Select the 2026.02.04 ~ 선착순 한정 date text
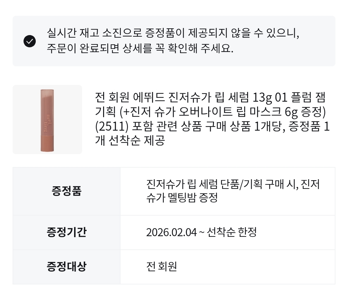This screenshot has width=348, height=297. 201,232
